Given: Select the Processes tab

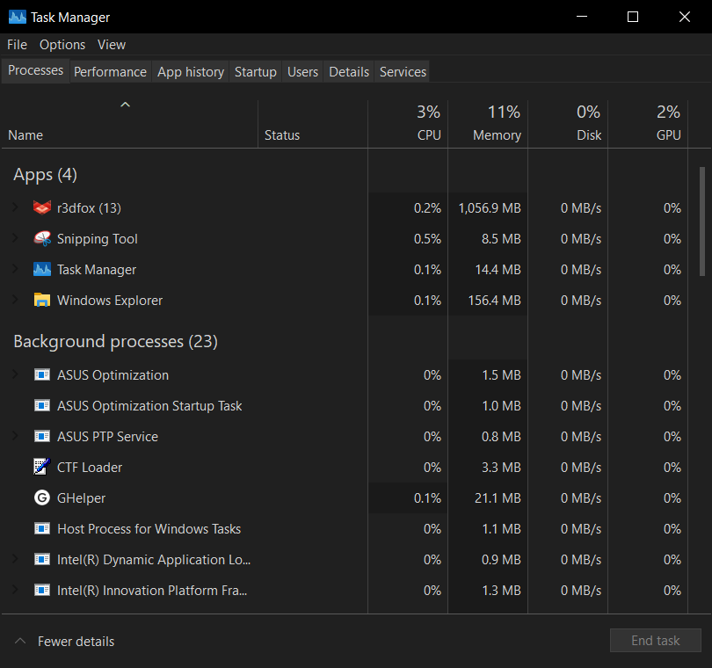Looking at the screenshot, I should click(x=35, y=70).
